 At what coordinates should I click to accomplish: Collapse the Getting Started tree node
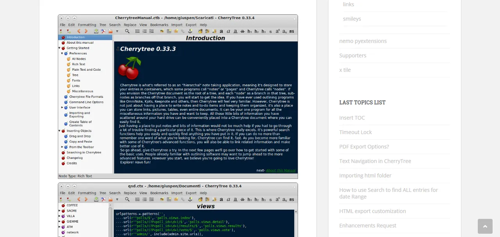[59, 48]
